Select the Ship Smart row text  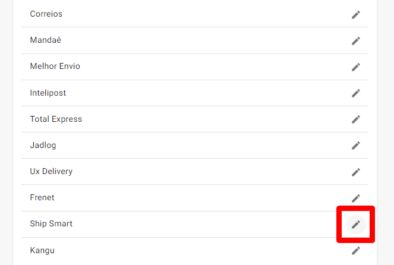(51, 223)
